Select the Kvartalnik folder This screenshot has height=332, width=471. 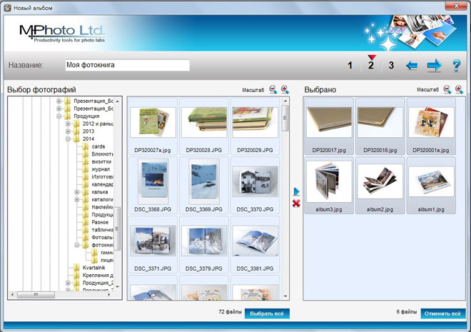tap(93, 268)
